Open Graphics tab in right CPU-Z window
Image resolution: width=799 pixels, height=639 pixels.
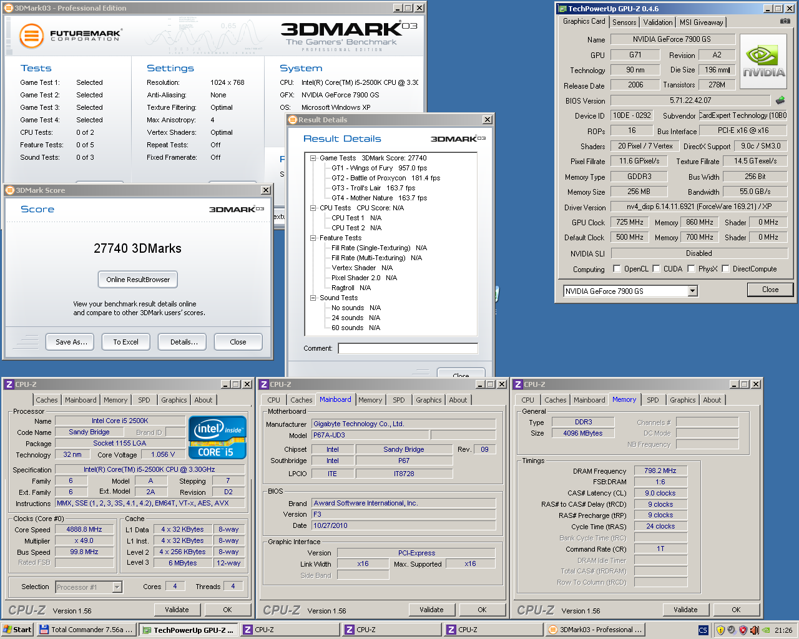[x=683, y=400]
